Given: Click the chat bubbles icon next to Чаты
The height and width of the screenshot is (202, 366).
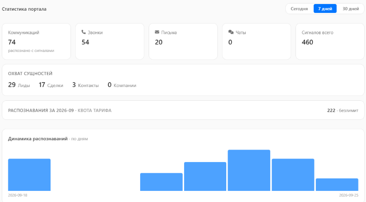Looking at the screenshot, I should tap(231, 32).
